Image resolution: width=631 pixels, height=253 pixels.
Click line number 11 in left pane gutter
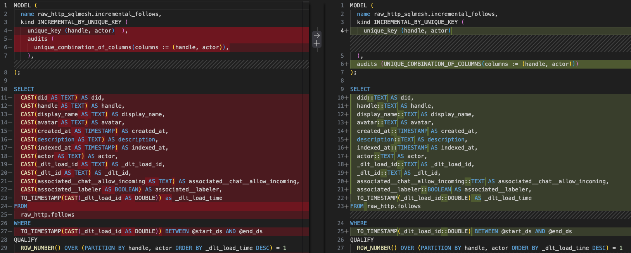pyautogui.click(x=4, y=98)
